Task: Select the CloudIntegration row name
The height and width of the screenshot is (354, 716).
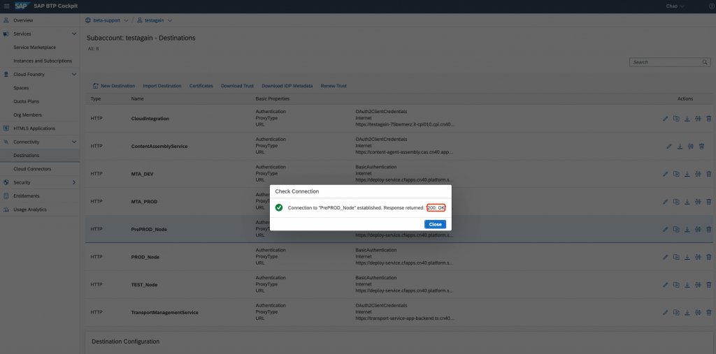Action: click(x=150, y=119)
